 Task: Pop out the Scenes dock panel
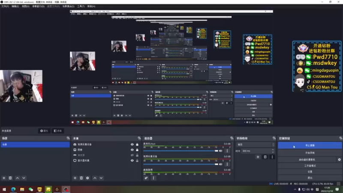(68, 138)
